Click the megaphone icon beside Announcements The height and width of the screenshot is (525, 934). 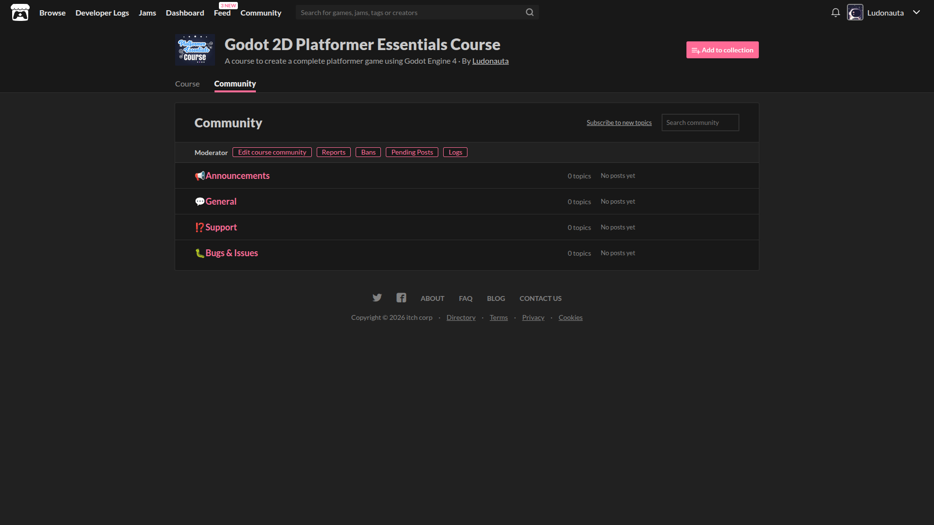click(x=199, y=176)
